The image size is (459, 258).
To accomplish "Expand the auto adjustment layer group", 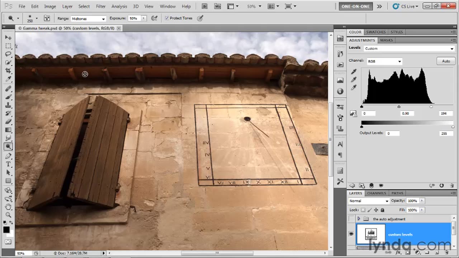I will [358, 219].
